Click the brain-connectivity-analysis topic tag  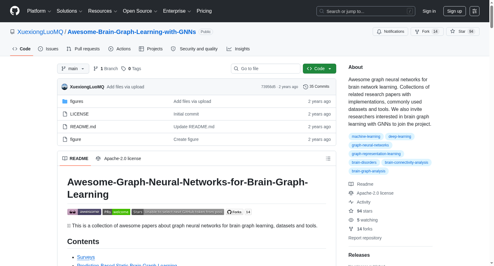click(x=406, y=163)
